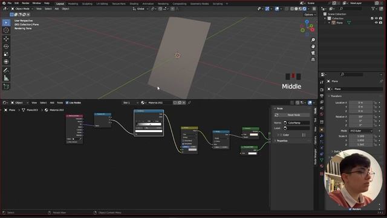Open node editor Add menu
The image size is (387, 218).
click(52, 102)
